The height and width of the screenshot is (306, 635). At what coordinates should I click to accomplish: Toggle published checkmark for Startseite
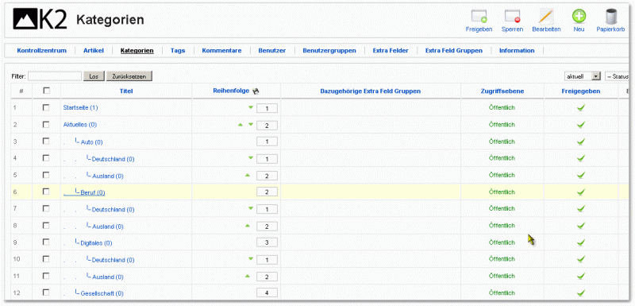[x=581, y=108]
